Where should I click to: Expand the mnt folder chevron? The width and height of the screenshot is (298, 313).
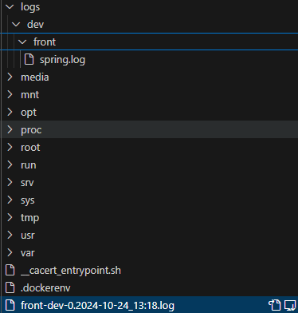pyautogui.click(x=10, y=95)
